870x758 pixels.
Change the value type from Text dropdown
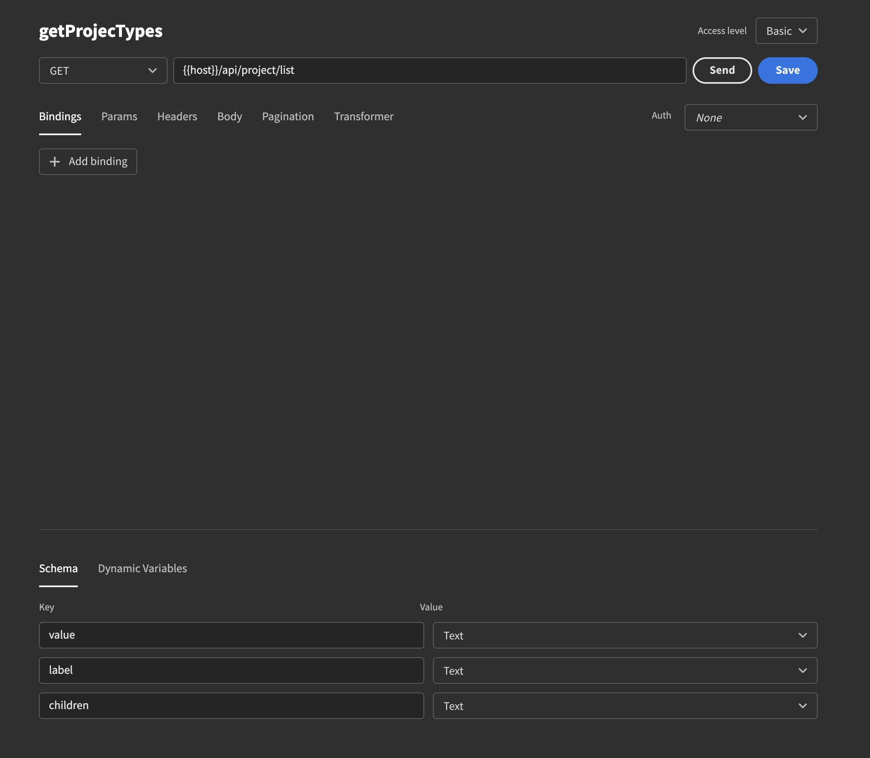pos(625,635)
